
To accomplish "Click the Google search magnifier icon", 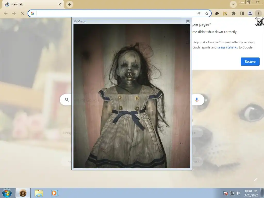I will pyautogui.click(x=67, y=100).
